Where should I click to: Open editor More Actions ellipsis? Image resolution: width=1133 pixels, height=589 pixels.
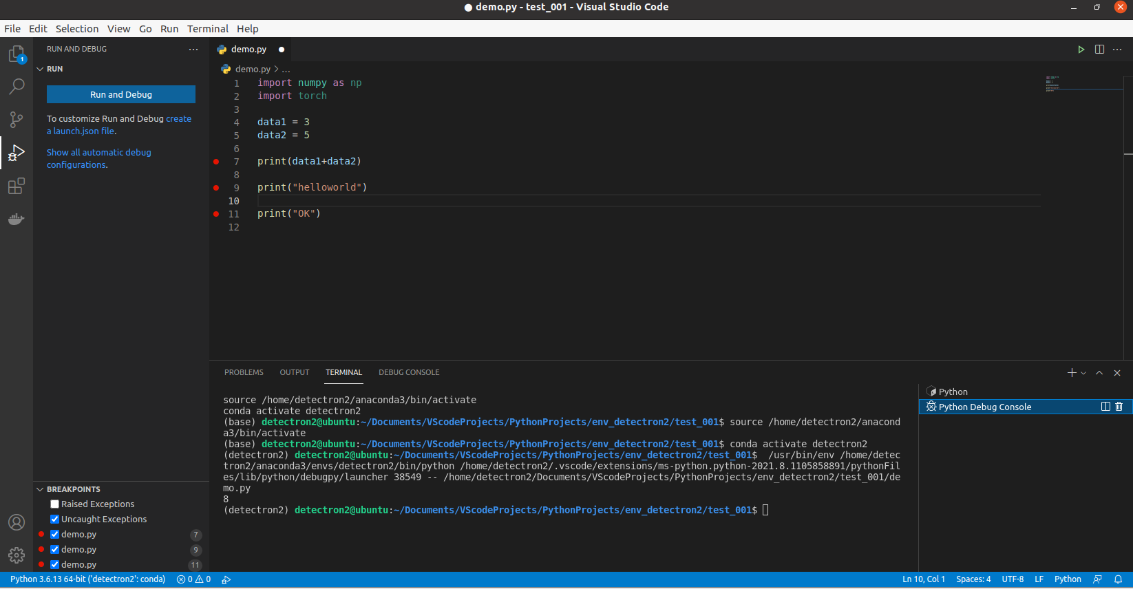(x=1117, y=50)
